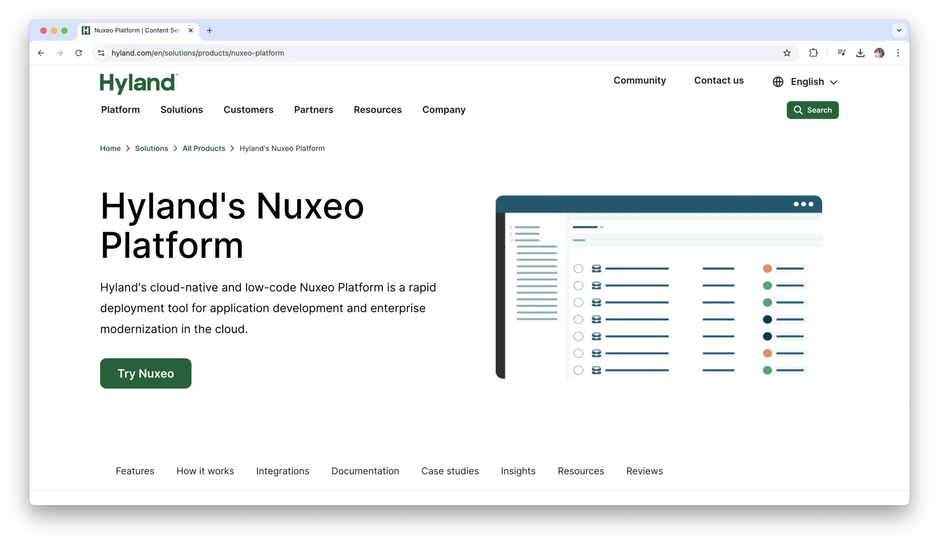
Task: Click the page heading "Hyland's Nuxeo Platform"
Action: (232, 225)
